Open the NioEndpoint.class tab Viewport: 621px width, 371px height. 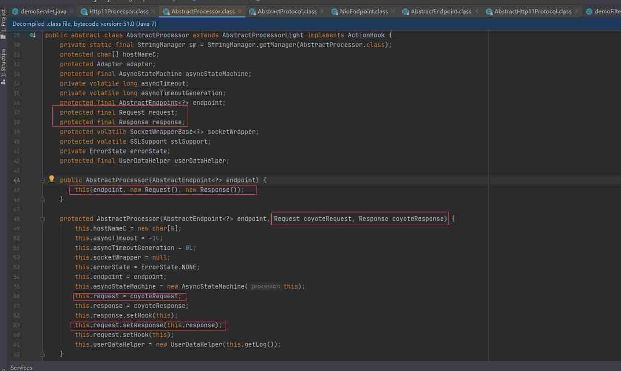(x=364, y=12)
